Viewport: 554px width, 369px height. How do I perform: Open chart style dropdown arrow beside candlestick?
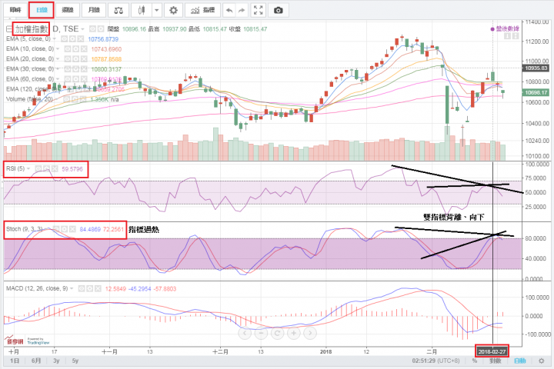click(x=157, y=10)
